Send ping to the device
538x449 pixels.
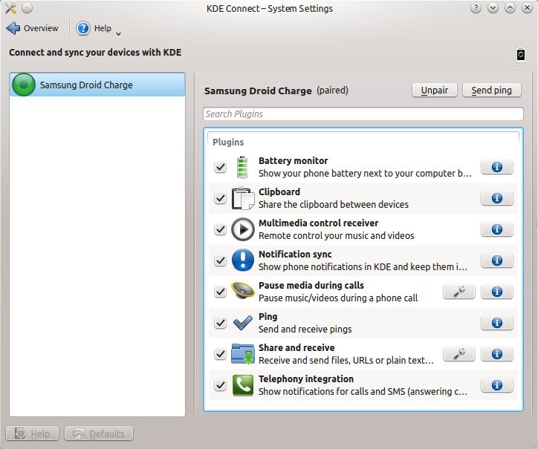492,90
